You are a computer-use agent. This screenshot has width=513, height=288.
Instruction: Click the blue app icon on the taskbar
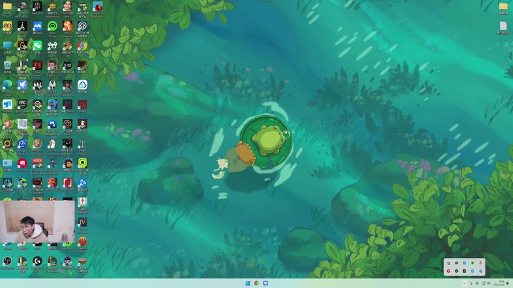pyautogui.click(x=265, y=283)
